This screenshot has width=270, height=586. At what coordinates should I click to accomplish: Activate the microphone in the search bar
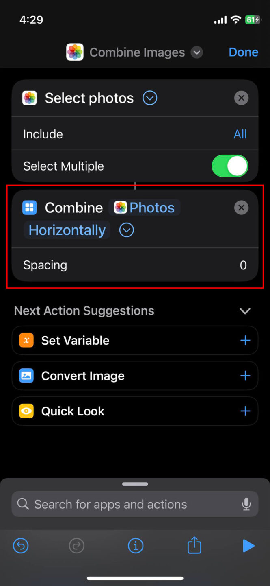coord(246,504)
